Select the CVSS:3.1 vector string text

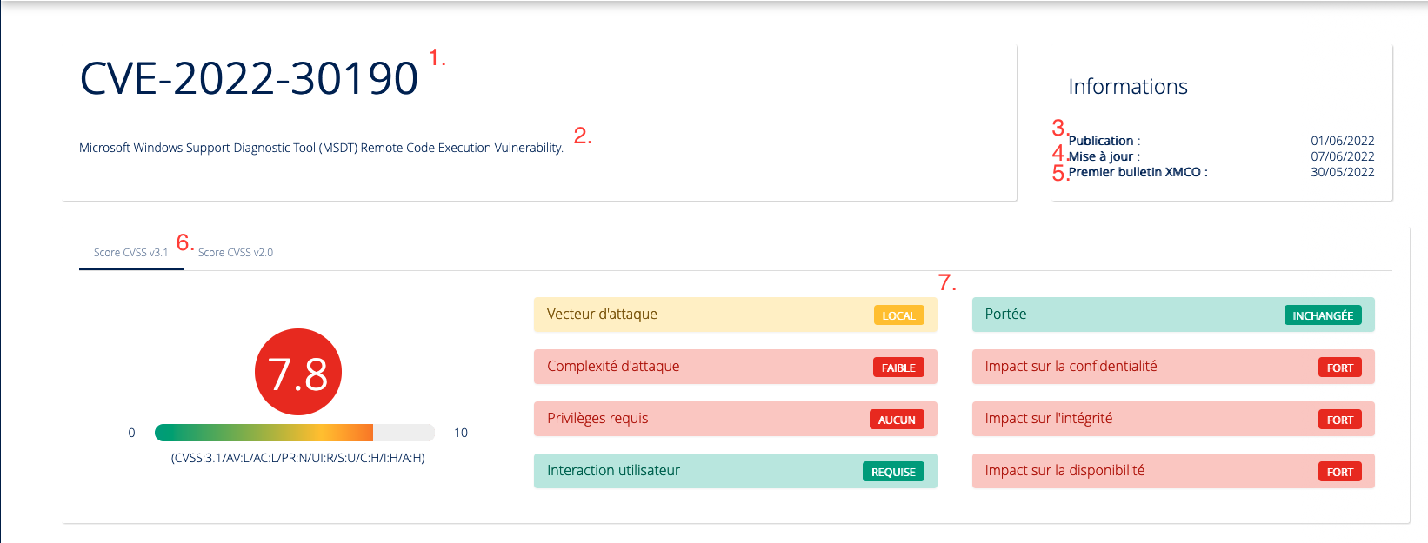pos(297,458)
